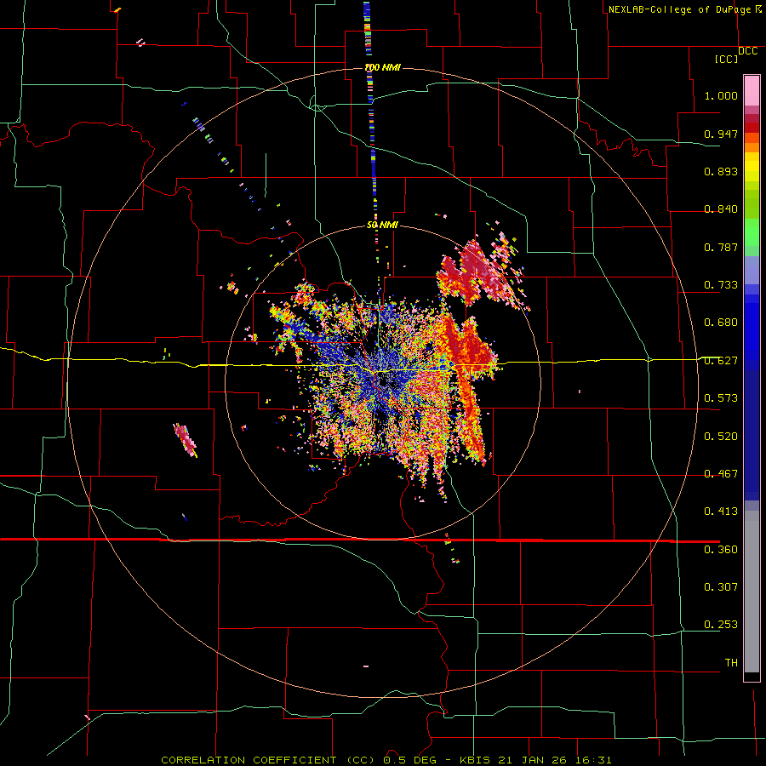Click the 0.307 value on color scale
Screen dimensions: 766x766
point(721,587)
